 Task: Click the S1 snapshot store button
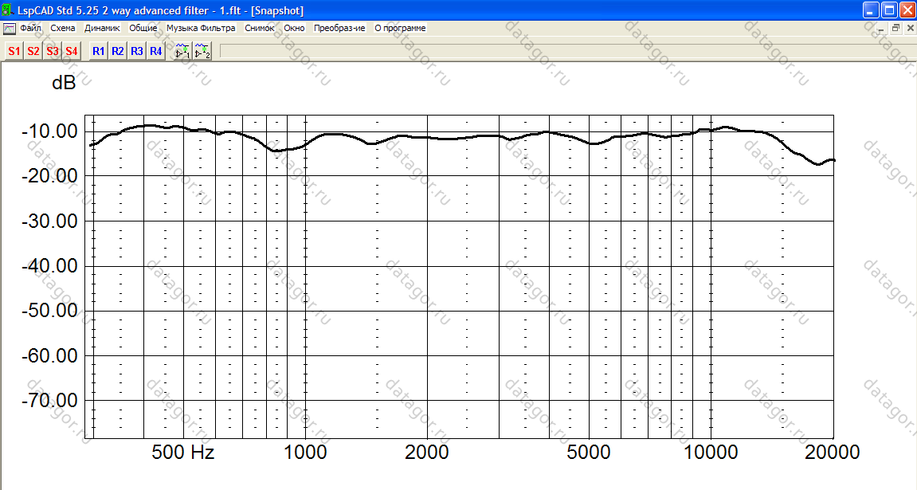(14, 51)
